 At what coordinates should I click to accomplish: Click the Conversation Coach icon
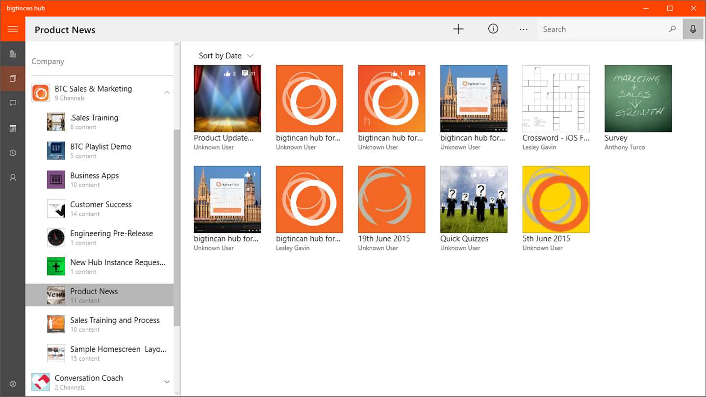(40, 382)
